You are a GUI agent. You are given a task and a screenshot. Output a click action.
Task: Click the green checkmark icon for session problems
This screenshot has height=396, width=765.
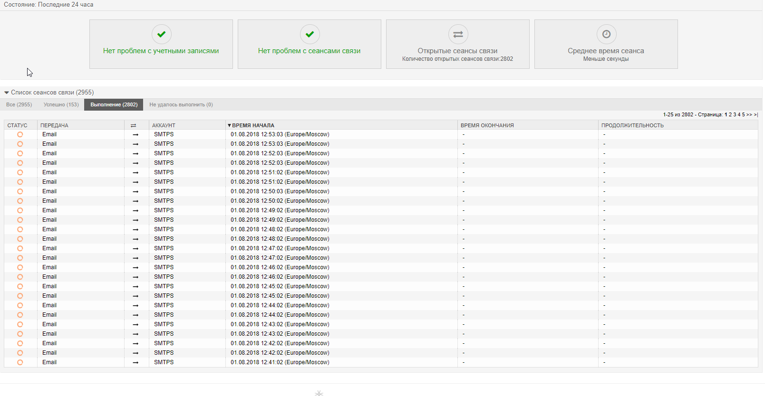point(310,34)
